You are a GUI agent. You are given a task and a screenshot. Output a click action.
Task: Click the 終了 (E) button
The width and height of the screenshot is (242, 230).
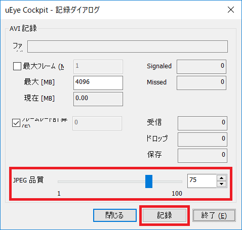214,215
